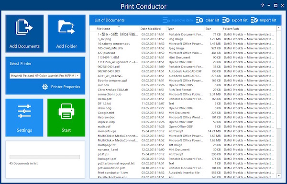
Task: Select the file Citrix XenApp EULA.rtf
Action: point(113,90)
